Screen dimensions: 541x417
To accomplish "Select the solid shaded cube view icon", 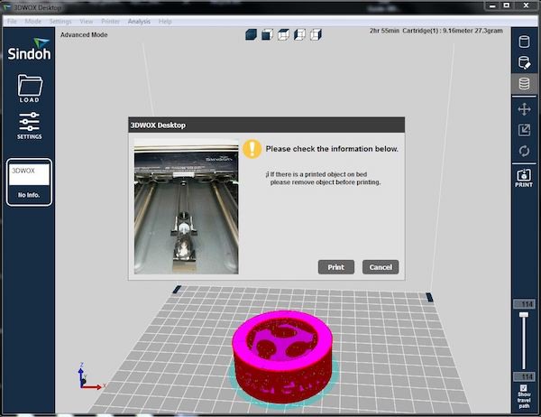I will [252, 34].
